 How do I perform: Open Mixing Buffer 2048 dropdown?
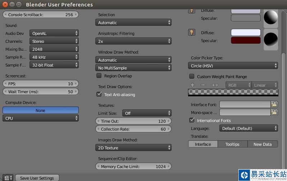tap(54, 49)
